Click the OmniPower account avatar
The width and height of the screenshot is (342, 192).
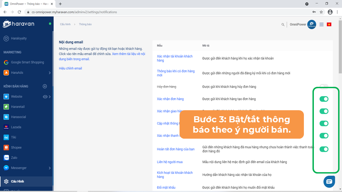312,25
